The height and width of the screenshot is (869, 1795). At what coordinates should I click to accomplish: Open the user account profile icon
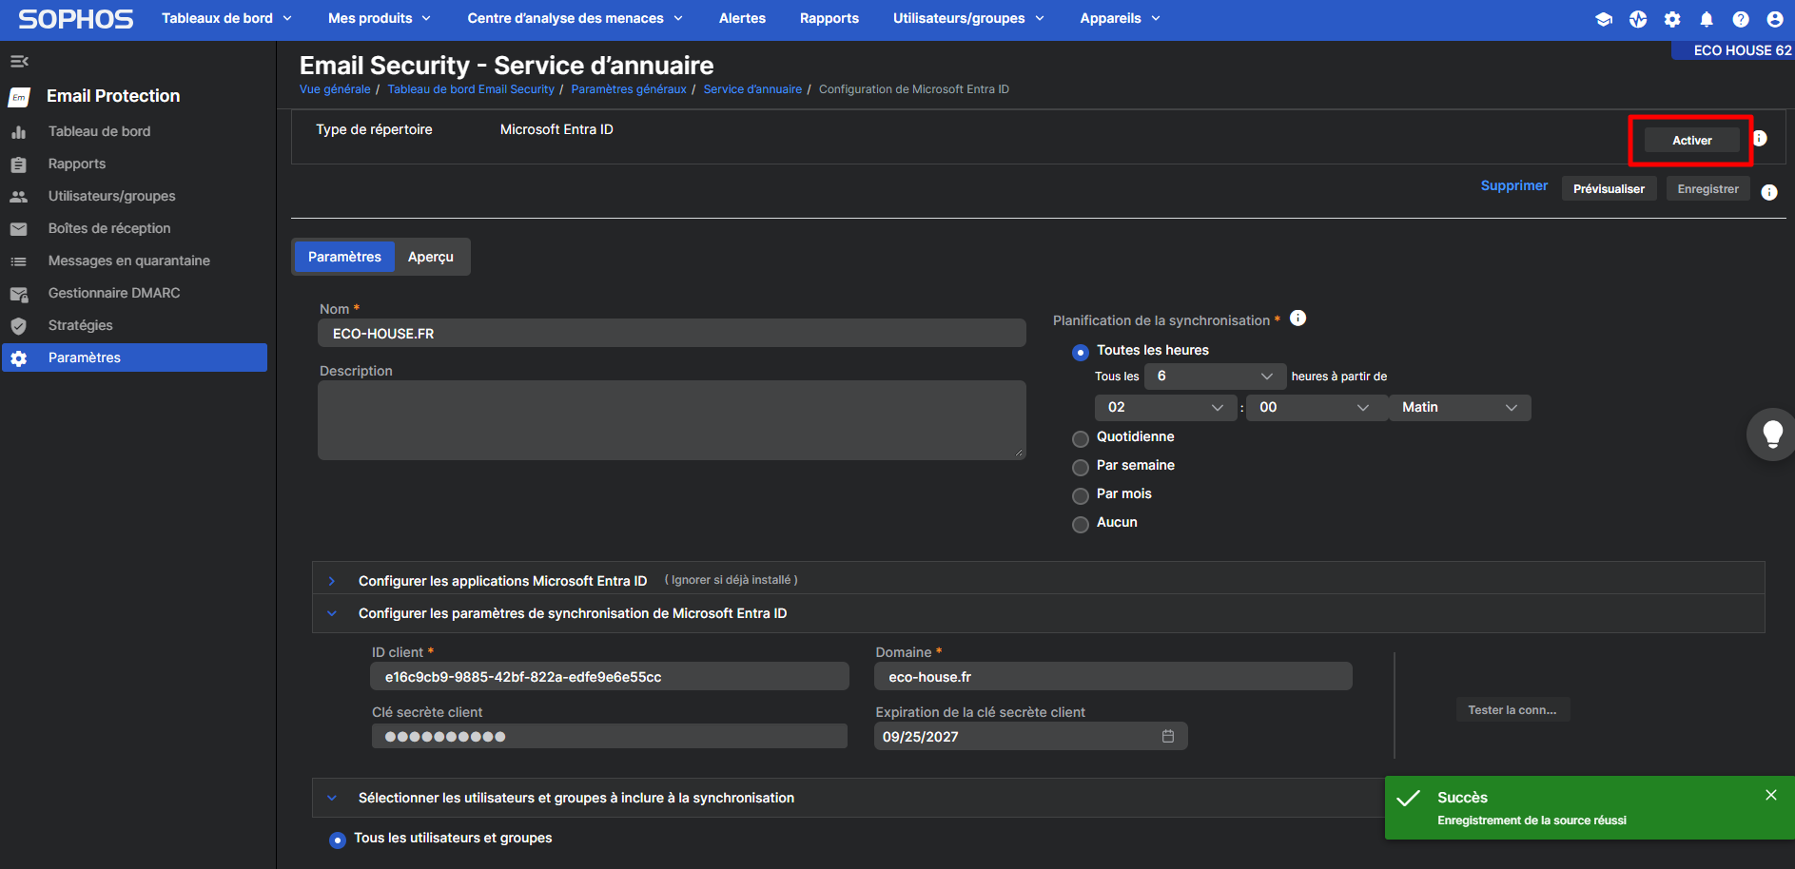click(x=1775, y=19)
